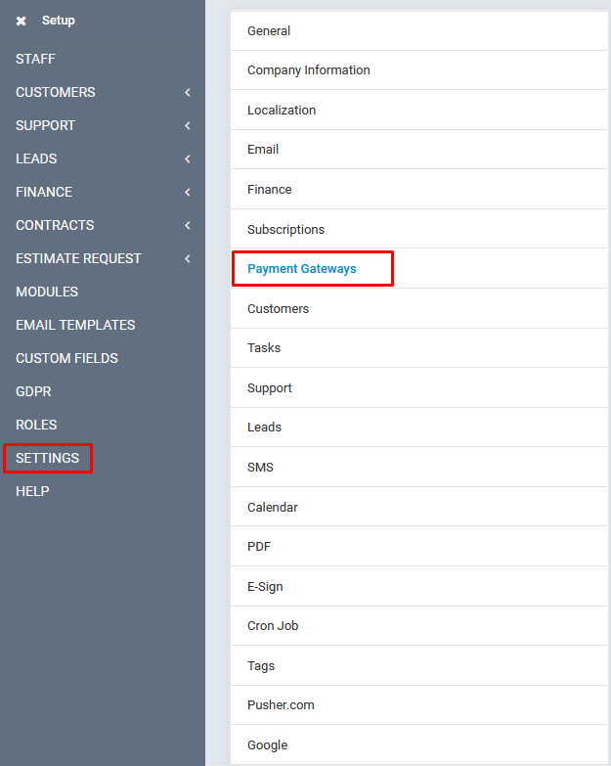The image size is (611, 766).
Task: Expand the Estimate Request chevron
Action: tap(187, 259)
